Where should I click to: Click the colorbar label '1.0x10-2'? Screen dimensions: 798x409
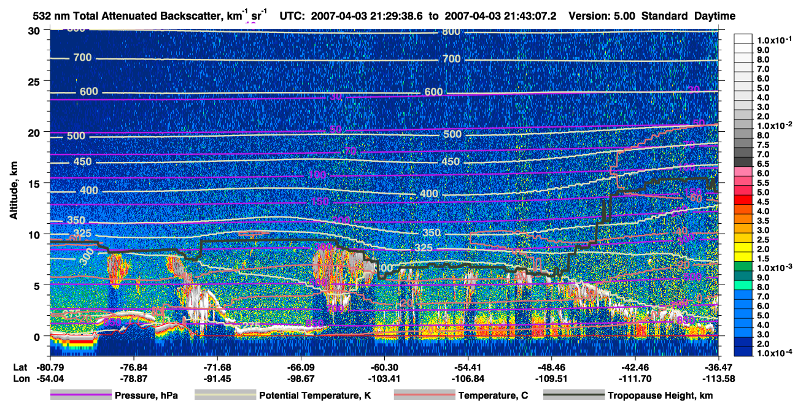[x=776, y=125]
